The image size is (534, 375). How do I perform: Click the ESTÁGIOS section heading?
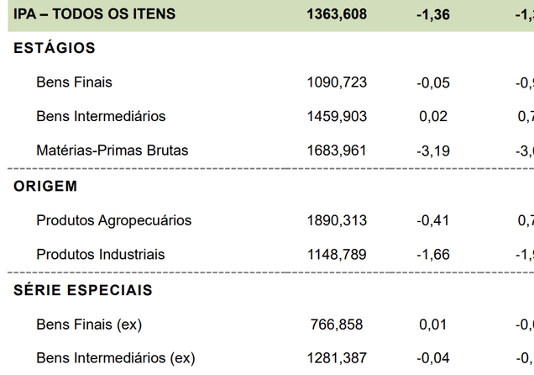pos(55,48)
